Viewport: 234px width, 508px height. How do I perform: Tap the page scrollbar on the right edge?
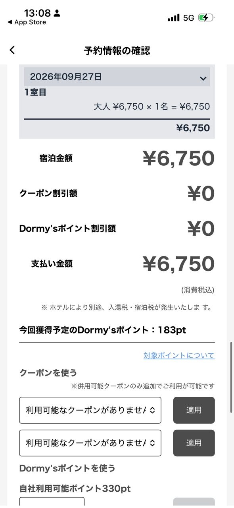[231, 377]
